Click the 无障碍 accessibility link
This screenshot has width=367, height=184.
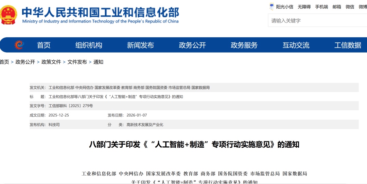coord(304,7)
